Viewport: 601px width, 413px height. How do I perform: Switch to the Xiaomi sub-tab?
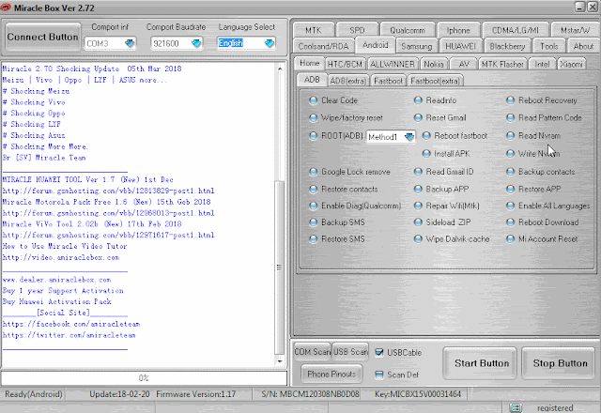[x=571, y=64]
